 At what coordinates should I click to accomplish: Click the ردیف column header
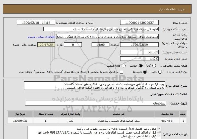pyautogui.click(x=183, y=114)
